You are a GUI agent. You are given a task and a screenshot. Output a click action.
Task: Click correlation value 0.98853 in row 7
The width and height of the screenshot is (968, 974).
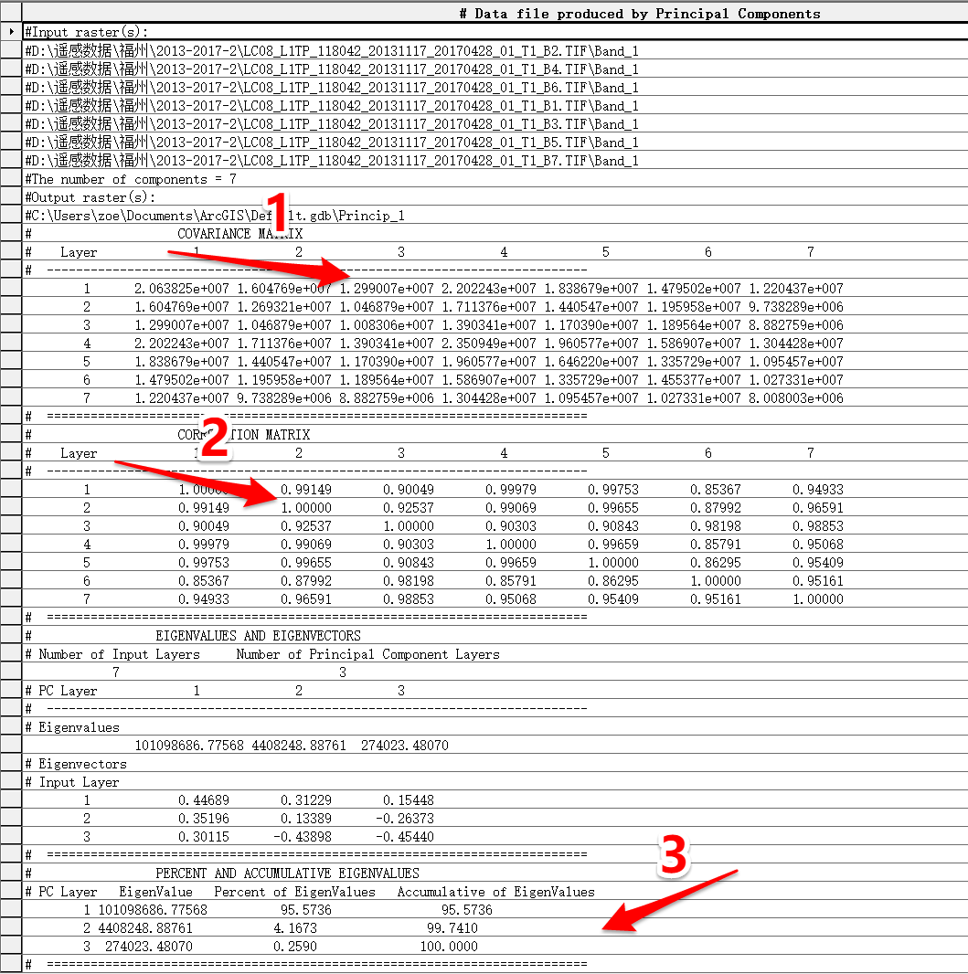pos(409,599)
